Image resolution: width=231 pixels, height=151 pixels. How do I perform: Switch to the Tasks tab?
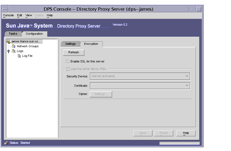coord(13,34)
